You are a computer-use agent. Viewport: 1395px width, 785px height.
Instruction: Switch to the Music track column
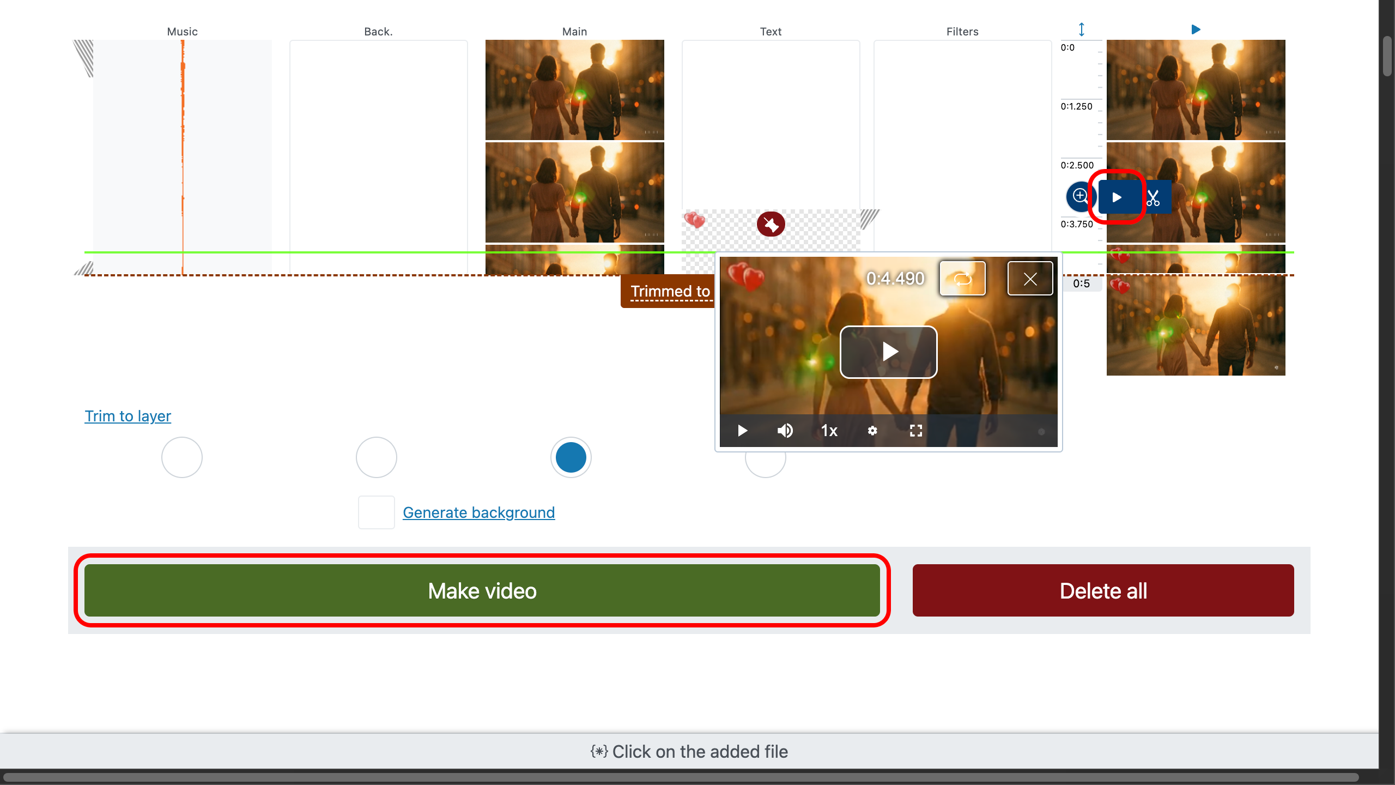click(182, 31)
